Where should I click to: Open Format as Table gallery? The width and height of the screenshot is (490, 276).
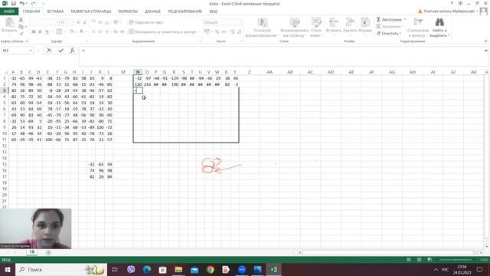coord(294,28)
